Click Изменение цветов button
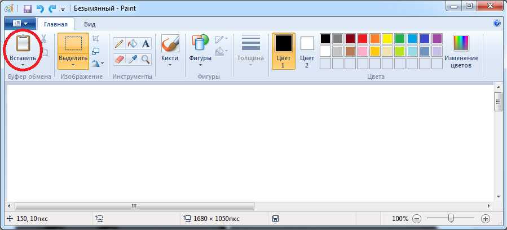Viewport: 507px width, 230px height. 461,51
